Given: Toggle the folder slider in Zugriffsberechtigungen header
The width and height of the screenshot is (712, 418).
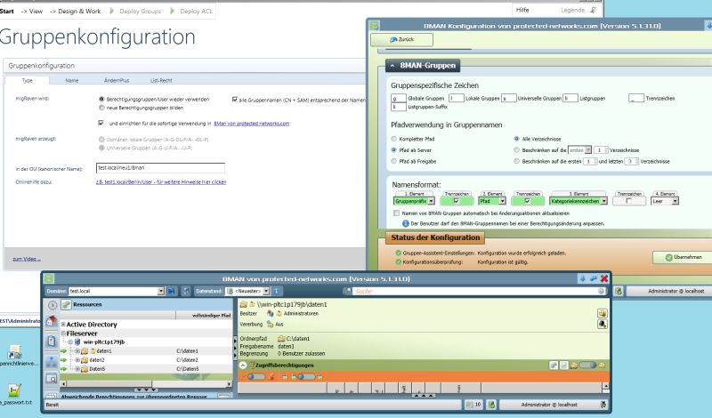Looking at the screenshot, I should coord(587,365).
